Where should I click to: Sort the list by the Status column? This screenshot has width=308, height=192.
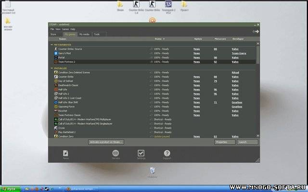pyautogui.click(x=159, y=39)
